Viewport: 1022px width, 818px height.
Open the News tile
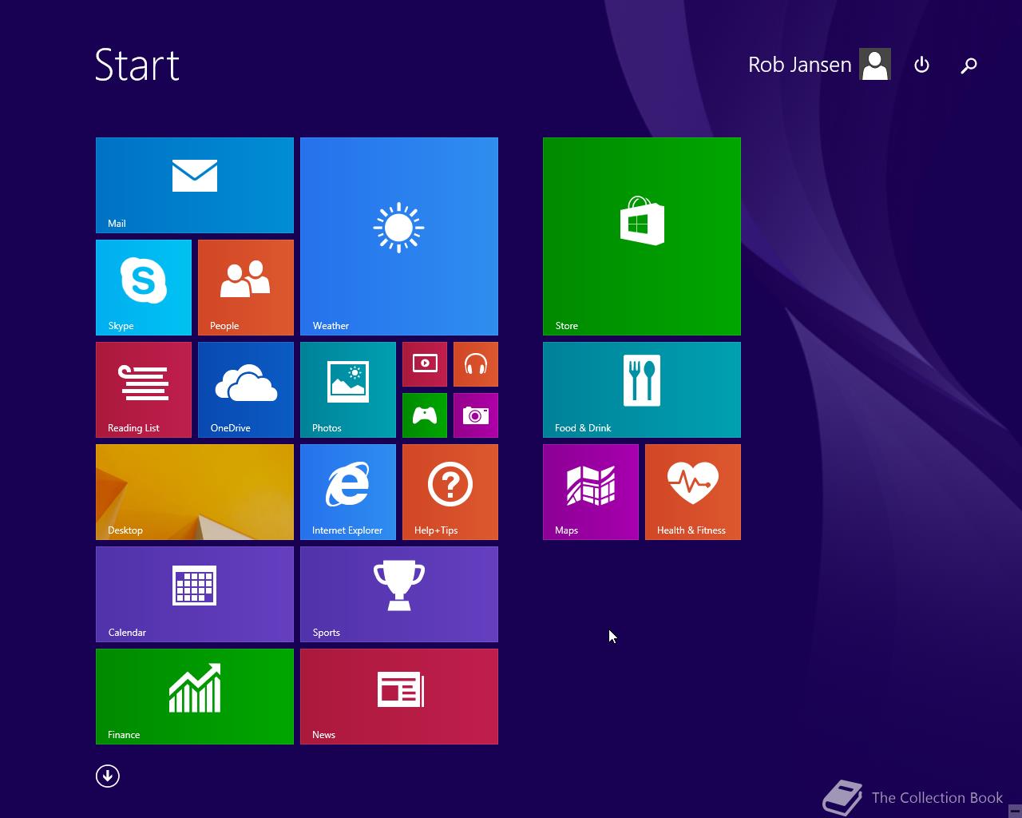click(399, 697)
